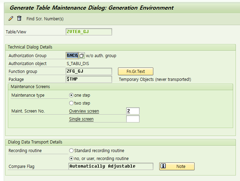Click the pencil change icon

pos(11,19)
